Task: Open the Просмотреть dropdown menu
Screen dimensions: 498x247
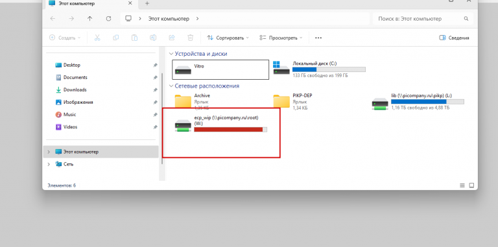Action: point(281,38)
